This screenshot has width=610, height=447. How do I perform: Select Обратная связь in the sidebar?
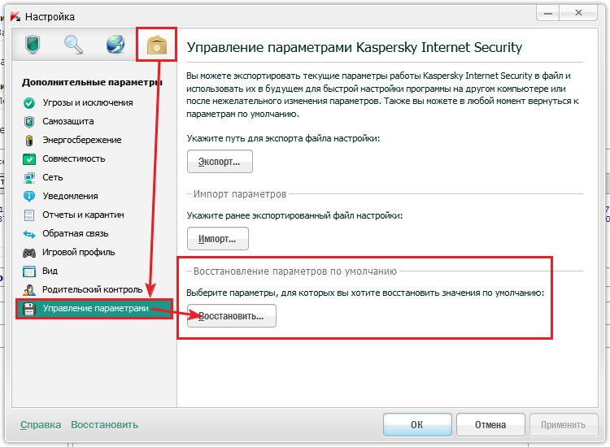tap(76, 233)
